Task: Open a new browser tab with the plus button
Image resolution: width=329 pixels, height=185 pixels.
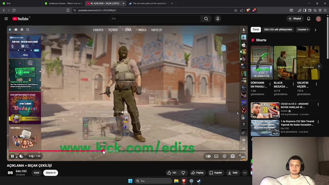Action: point(172,3)
